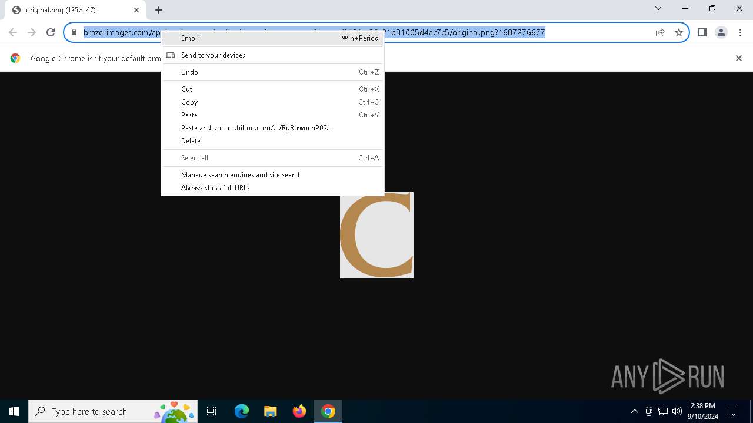The width and height of the screenshot is (753, 423).
Task: Select the original.png (125×147) tab
Action: (75, 10)
